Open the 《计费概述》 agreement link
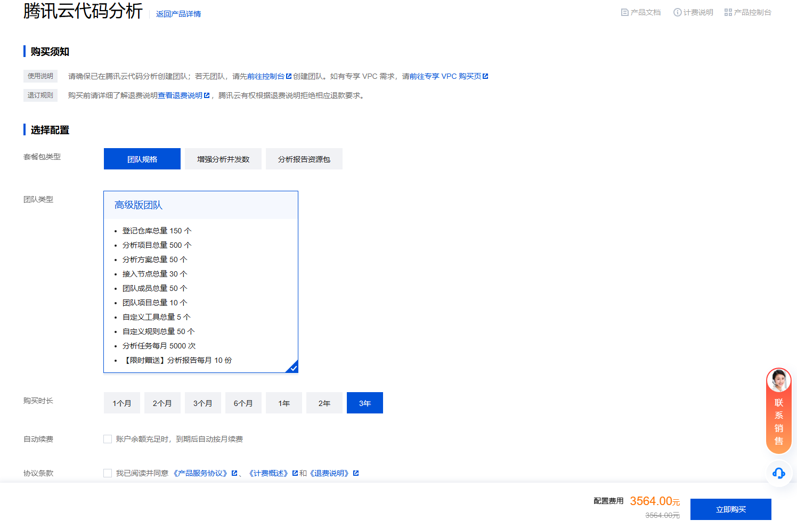 point(269,473)
